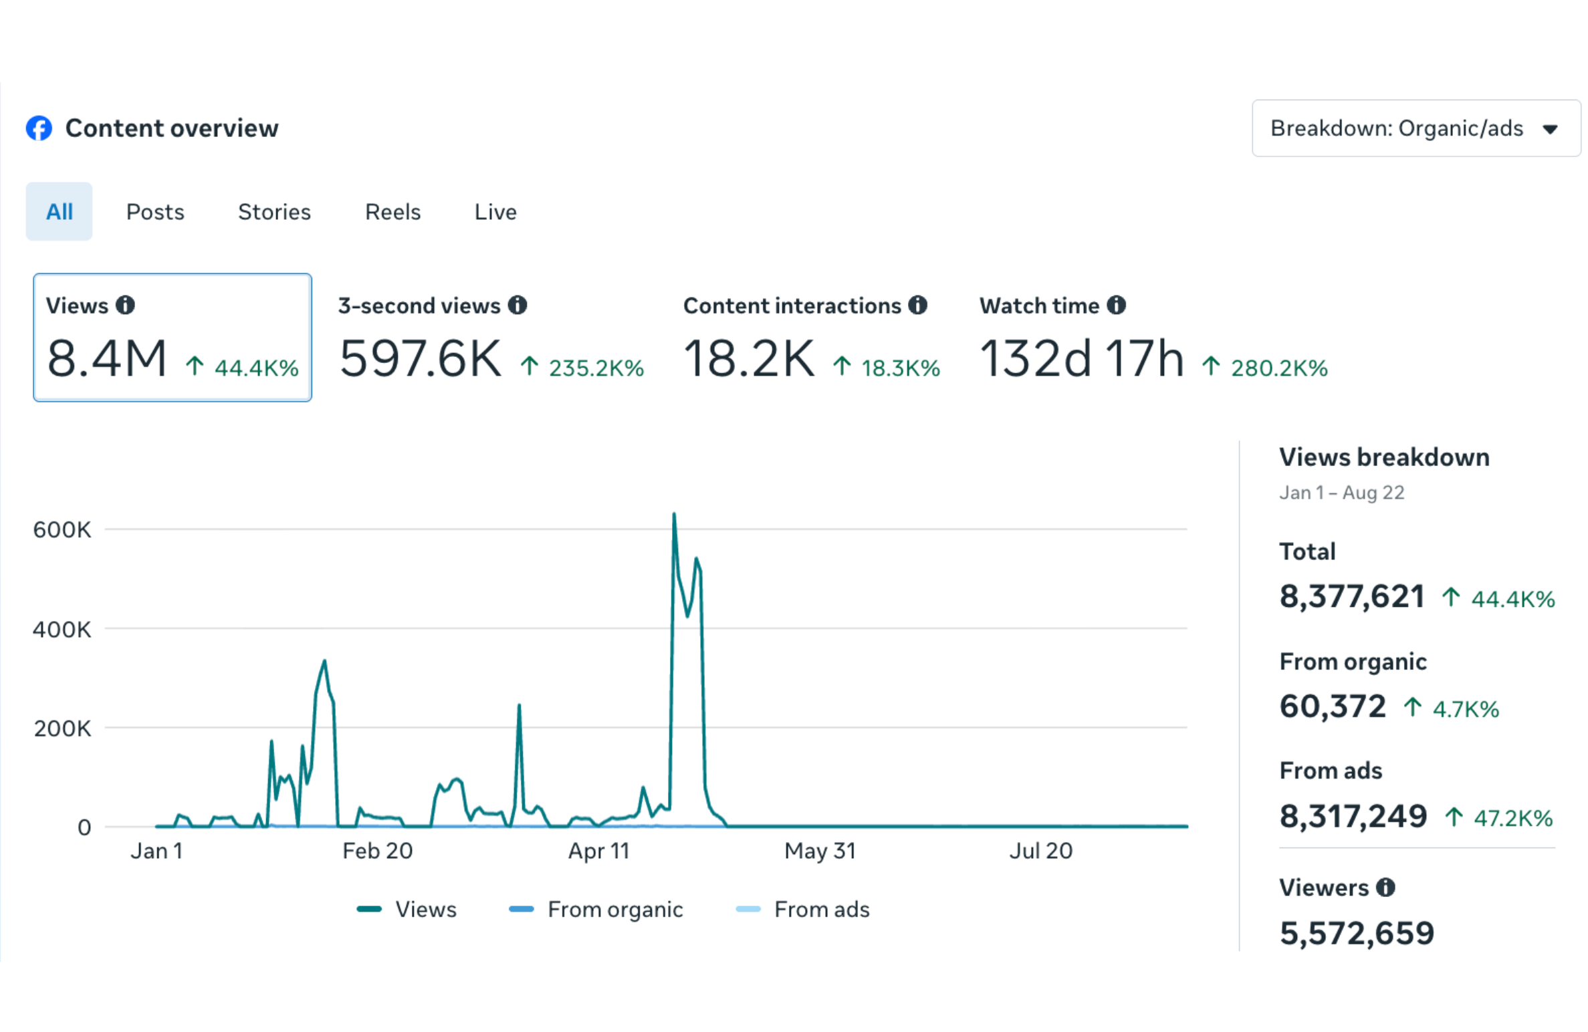1588x1032 pixels.
Task: Open the 3-second views info icon
Action: pos(517,305)
